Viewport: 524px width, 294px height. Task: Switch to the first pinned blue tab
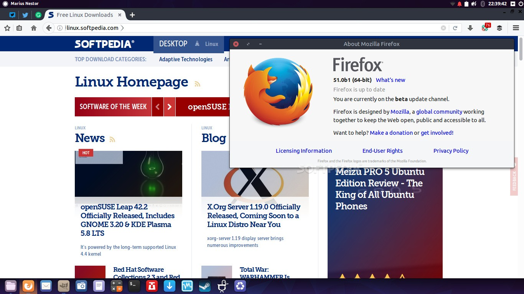point(12,15)
